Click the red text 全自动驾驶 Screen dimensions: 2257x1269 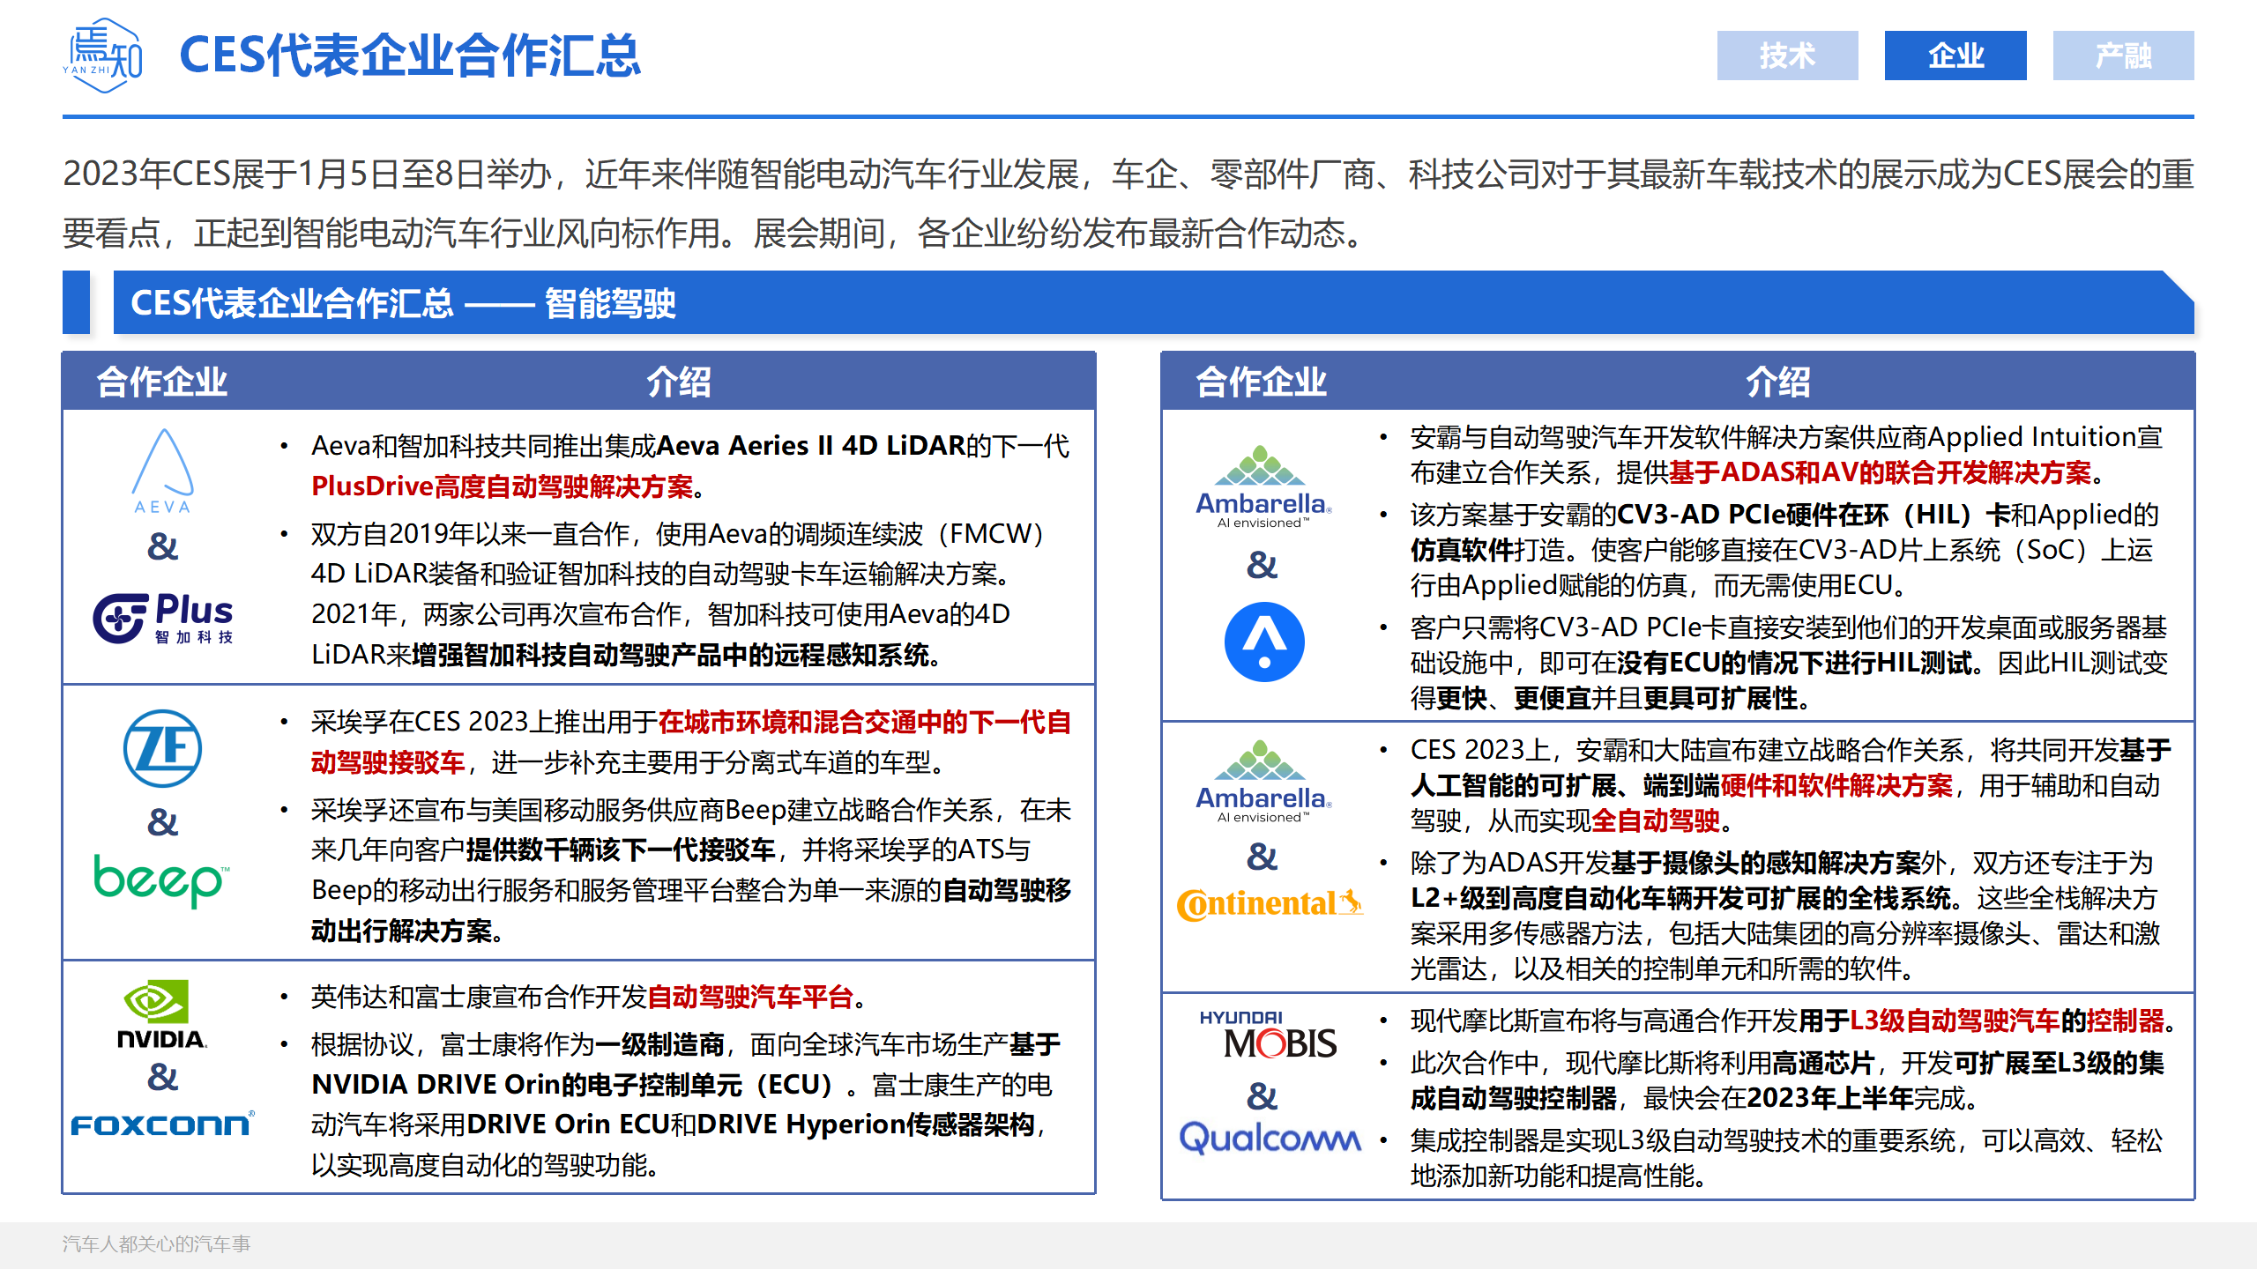pyautogui.click(x=1656, y=820)
